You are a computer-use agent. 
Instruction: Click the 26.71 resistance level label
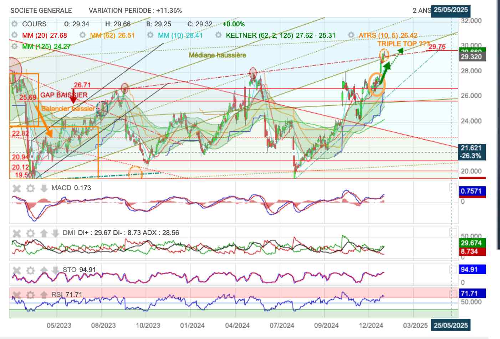tap(82, 85)
